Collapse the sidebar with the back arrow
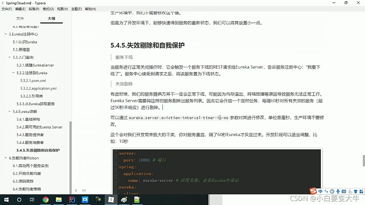This screenshot has height=205, width=365. click(x=76, y=190)
